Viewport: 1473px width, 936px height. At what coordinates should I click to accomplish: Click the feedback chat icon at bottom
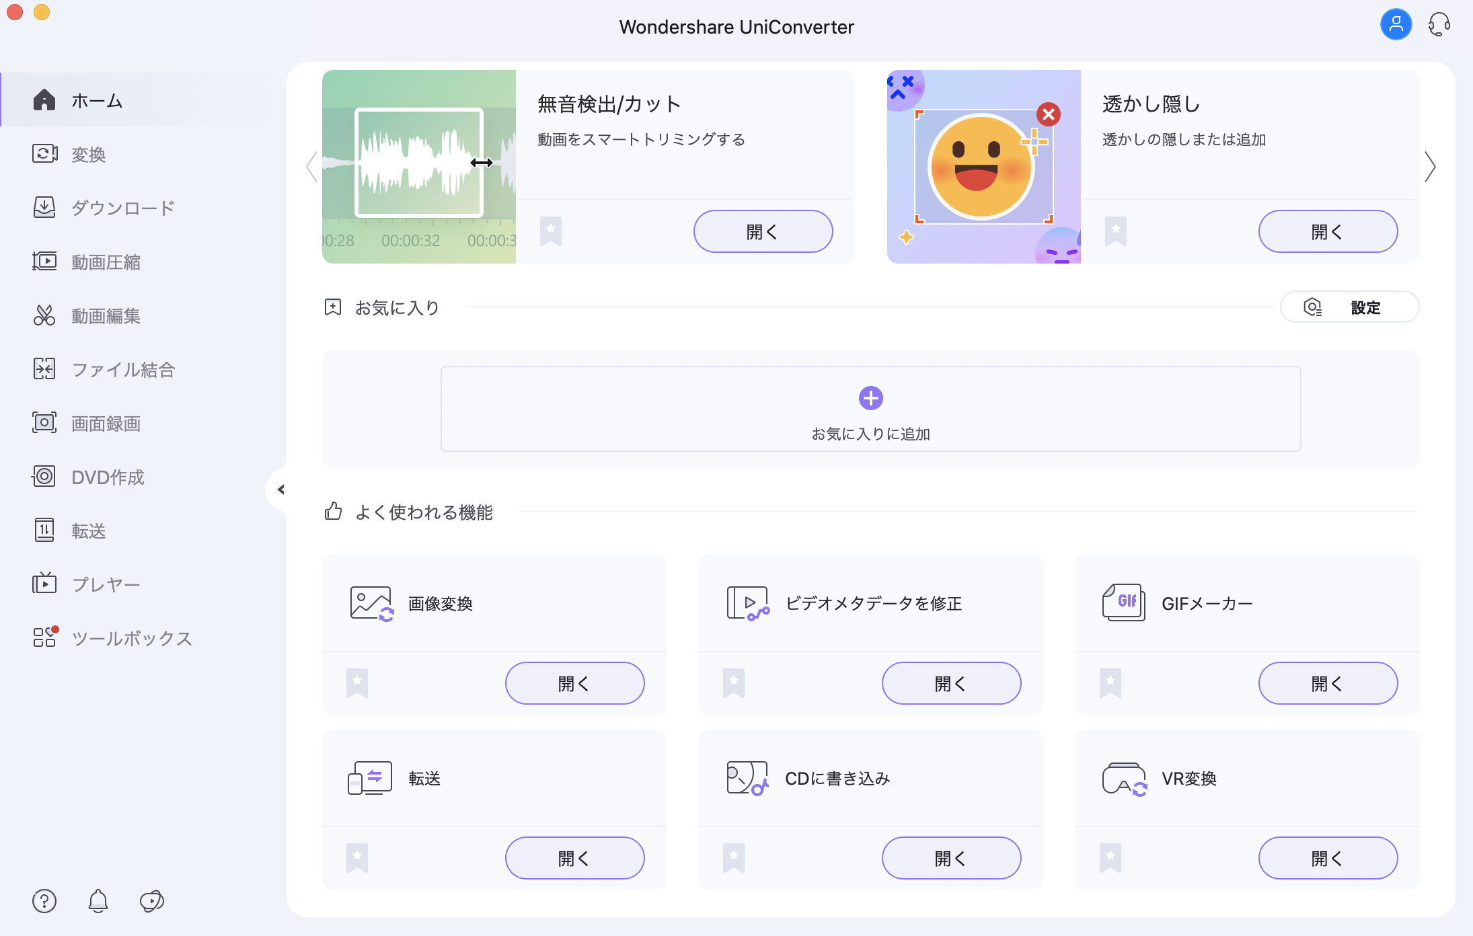[152, 900]
